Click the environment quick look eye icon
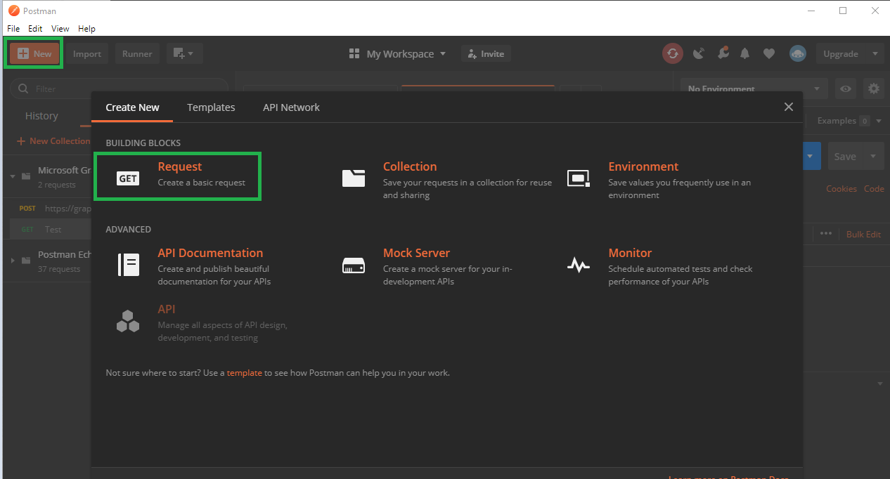The image size is (890, 479). [x=846, y=88]
